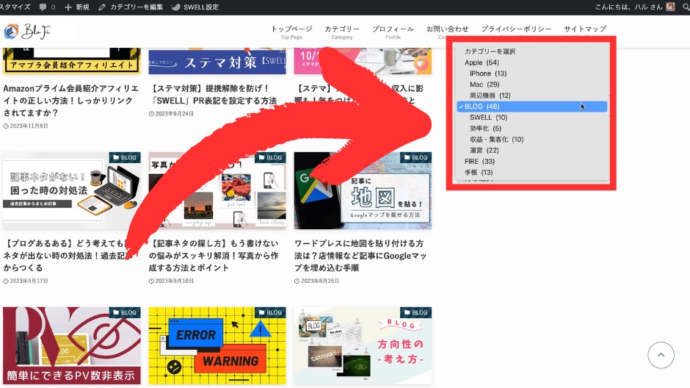Choose BLOG (48) in the category dropdown
Viewport: 690px width, 388px height.
(x=532, y=107)
